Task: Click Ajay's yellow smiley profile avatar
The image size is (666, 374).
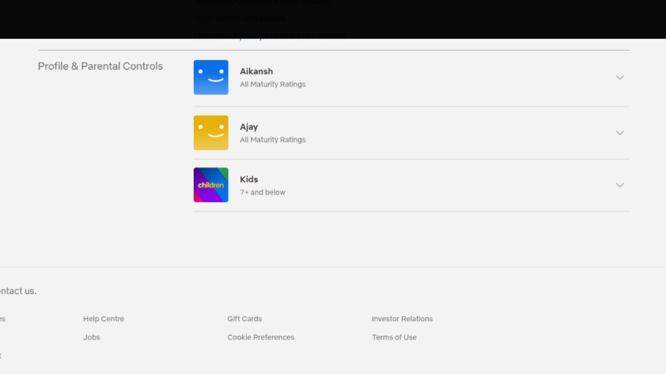Action: [211, 132]
